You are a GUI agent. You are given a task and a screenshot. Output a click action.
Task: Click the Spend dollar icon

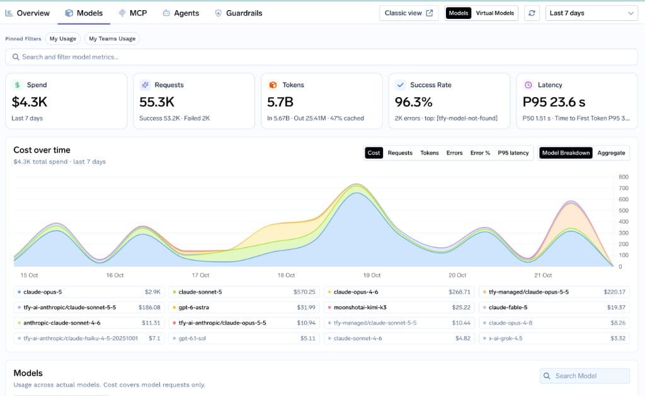[x=17, y=84]
